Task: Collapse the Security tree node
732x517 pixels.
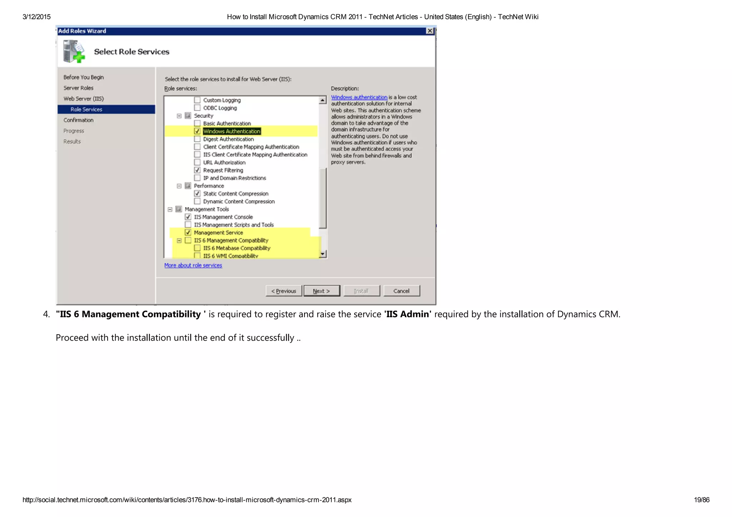Action: (179, 116)
